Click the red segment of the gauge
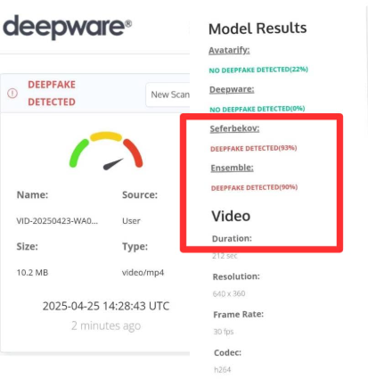368x387 pixels. tap(134, 152)
